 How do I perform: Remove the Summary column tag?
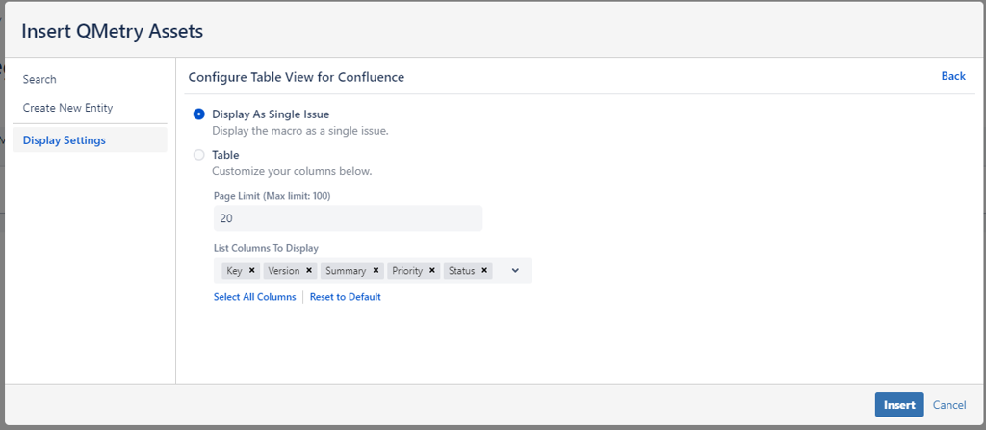[376, 271]
